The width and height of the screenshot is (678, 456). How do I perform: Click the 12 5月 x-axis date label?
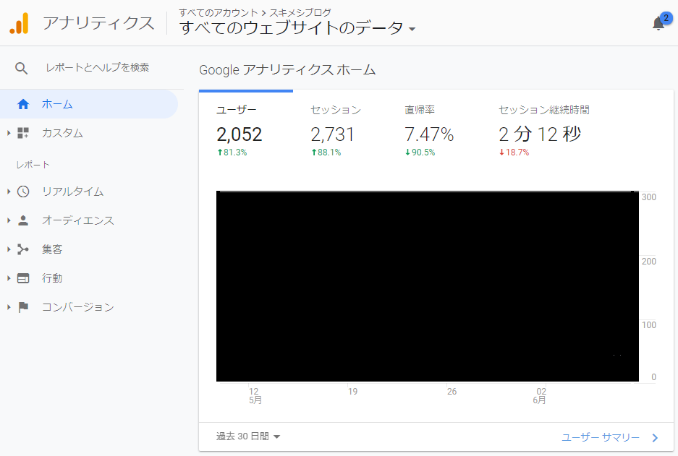click(x=255, y=395)
